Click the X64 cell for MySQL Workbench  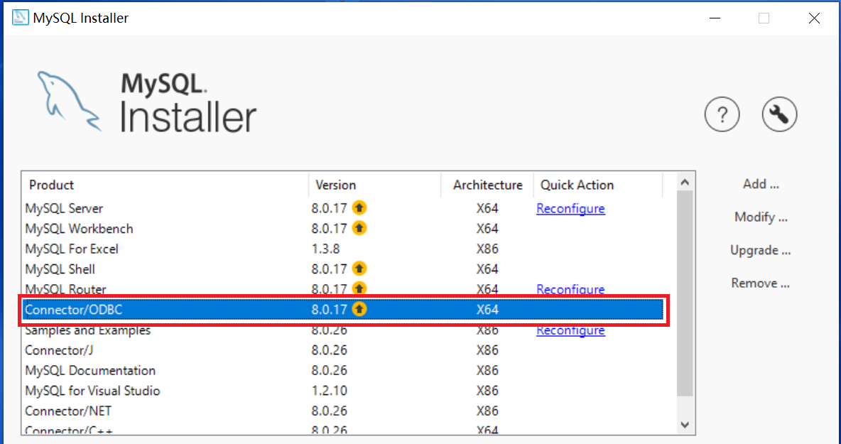pos(487,229)
